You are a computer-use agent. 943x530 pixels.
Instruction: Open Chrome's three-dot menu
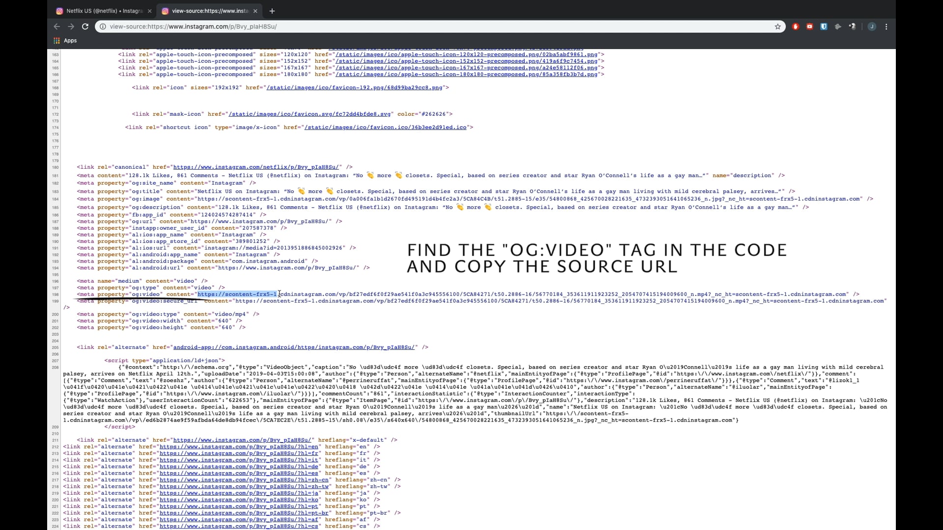point(887,26)
